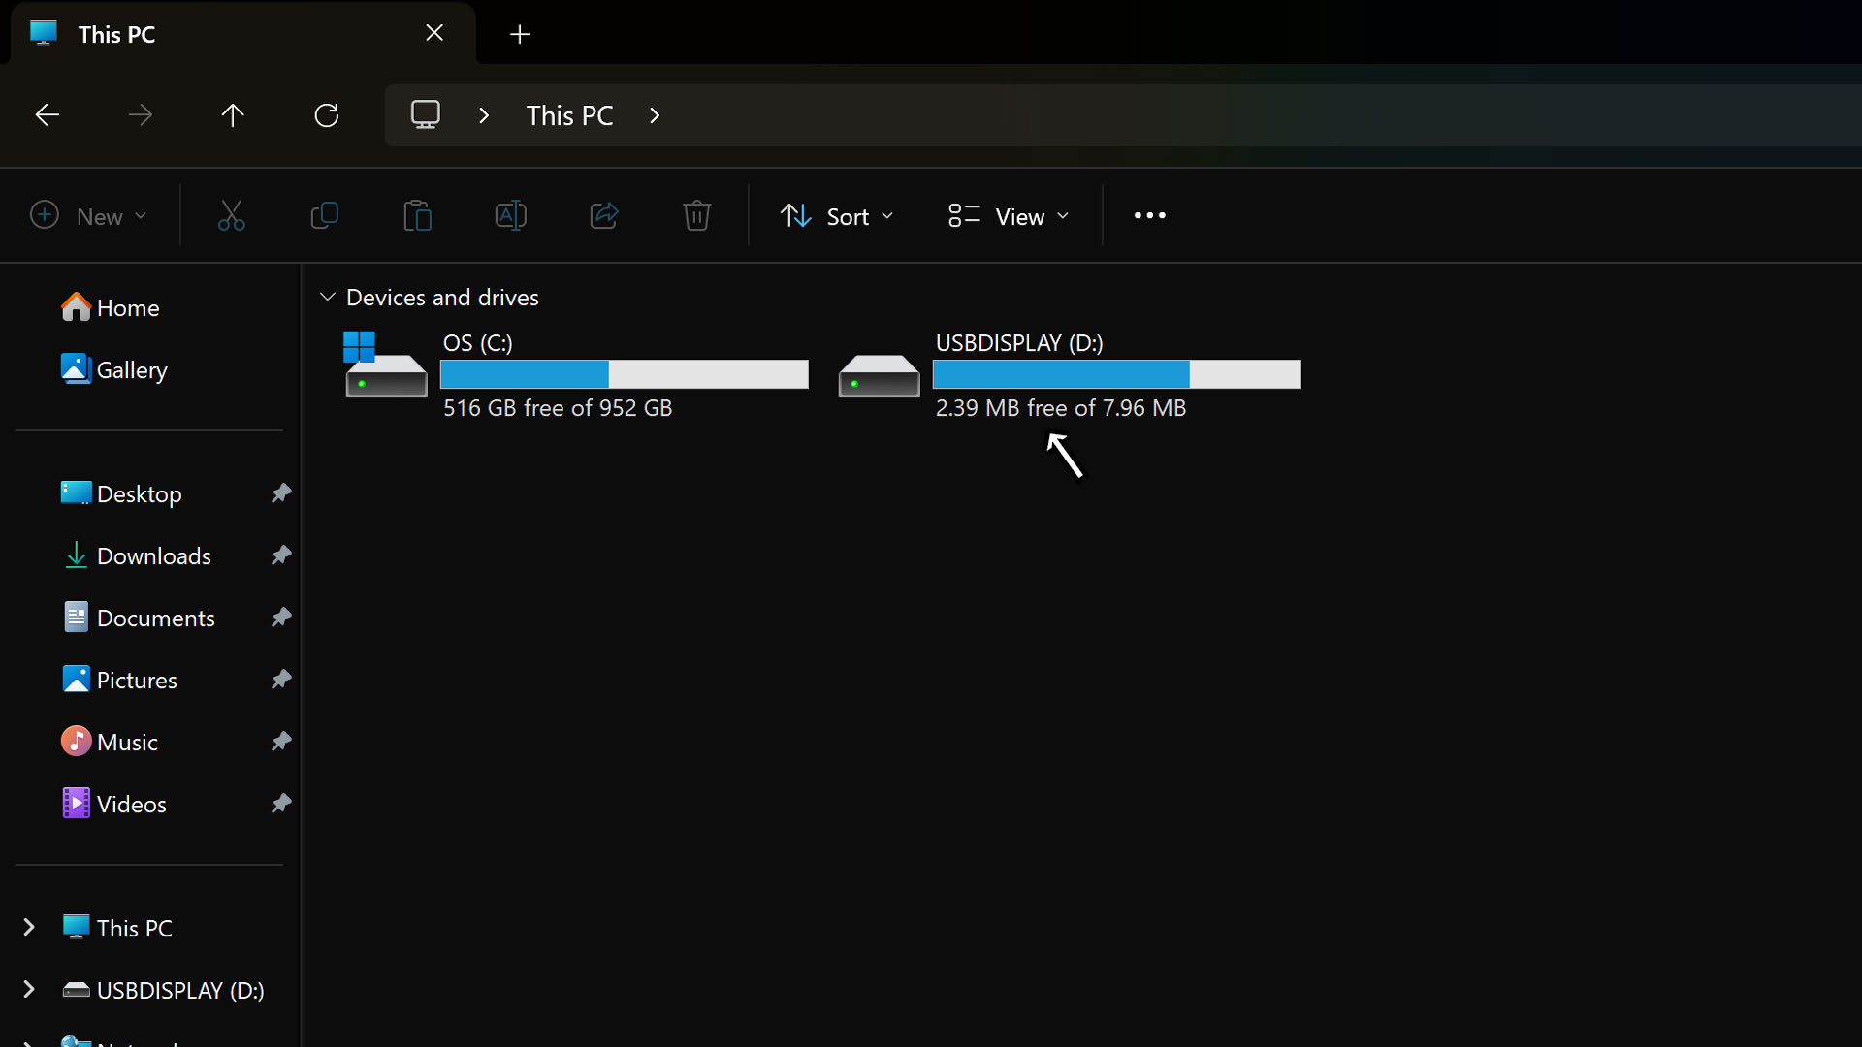Open the Sort dropdown menu
Screen dimensions: 1862x1047
pos(837,216)
